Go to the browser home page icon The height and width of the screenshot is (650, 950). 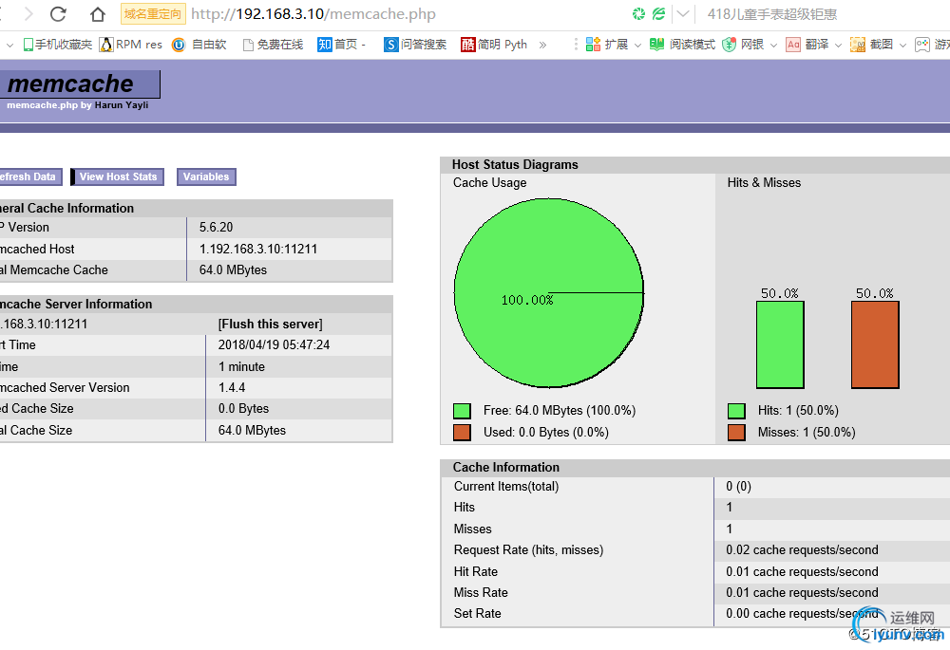[98, 14]
